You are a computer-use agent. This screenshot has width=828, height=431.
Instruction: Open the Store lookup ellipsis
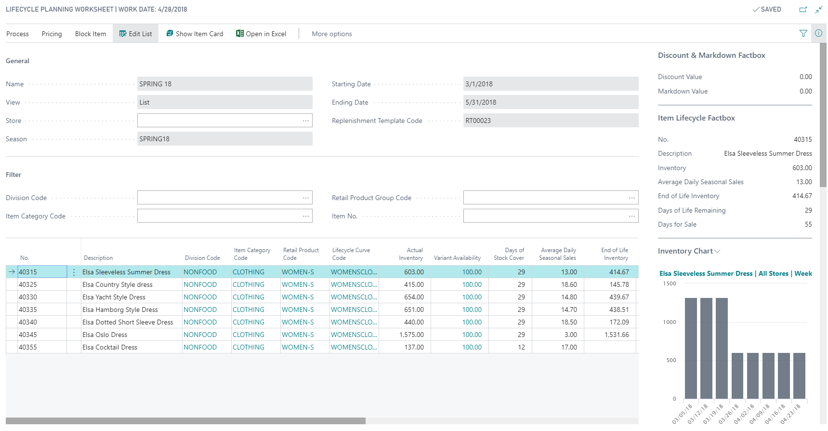point(305,121)
